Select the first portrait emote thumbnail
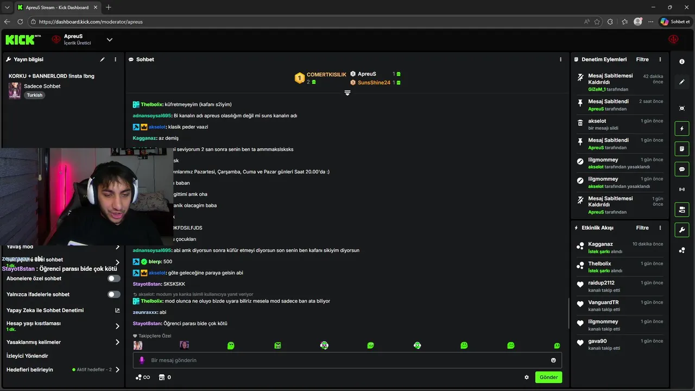The width and height of the screenshot is (695, 391). (x=138, y=345)
